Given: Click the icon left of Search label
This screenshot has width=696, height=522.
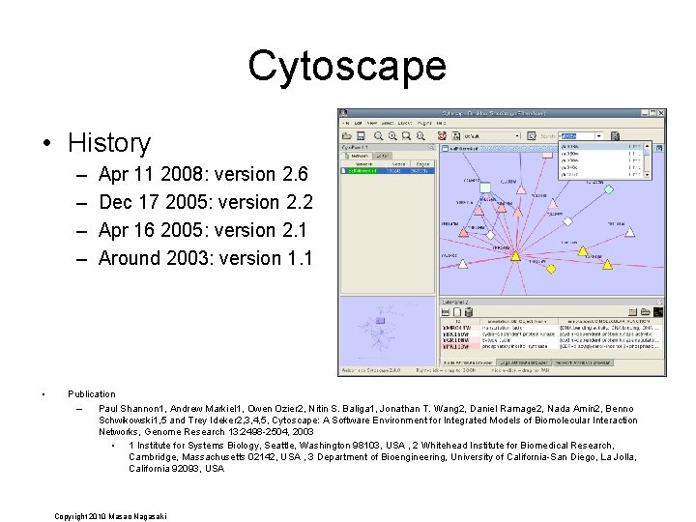Looking at the screenshot, I should 532,136.
